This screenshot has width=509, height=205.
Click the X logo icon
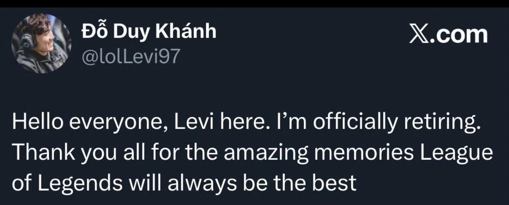click(421, 35)
